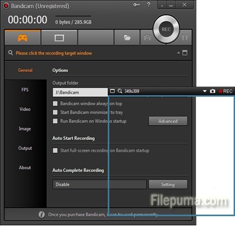The height and width of the screenshot is (226, 235).
Task: Open the Video settings tab
Action: pos(25,109)
